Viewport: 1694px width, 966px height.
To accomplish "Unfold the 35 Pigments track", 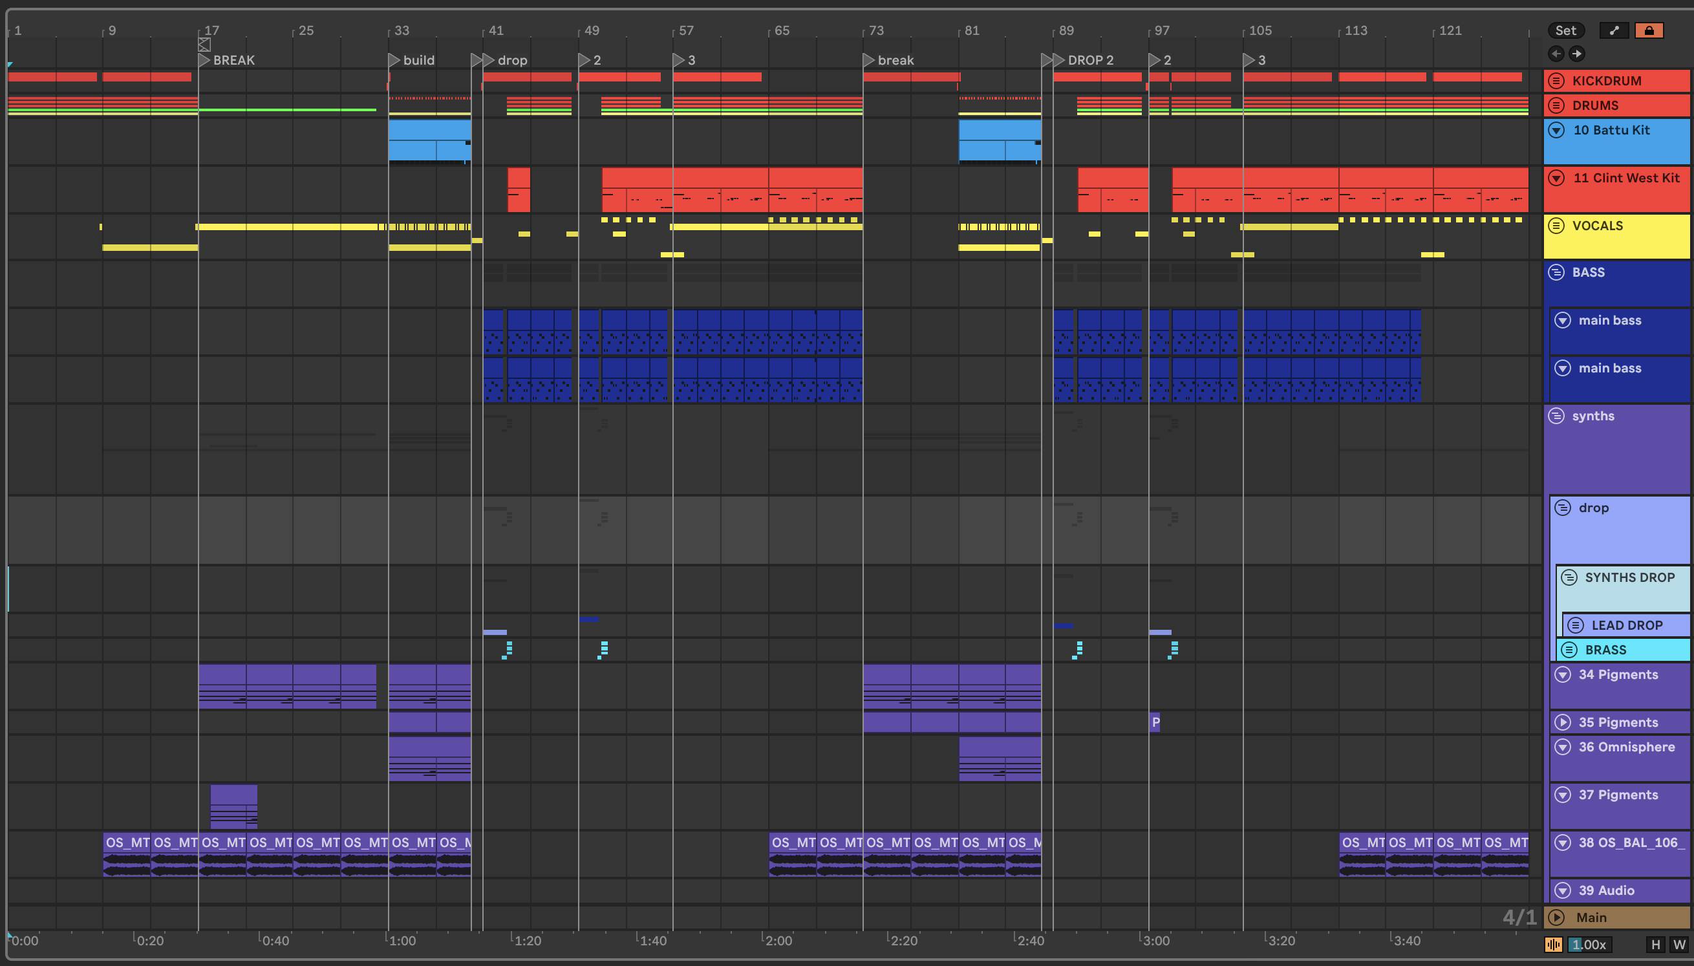I will [1563, 722].
